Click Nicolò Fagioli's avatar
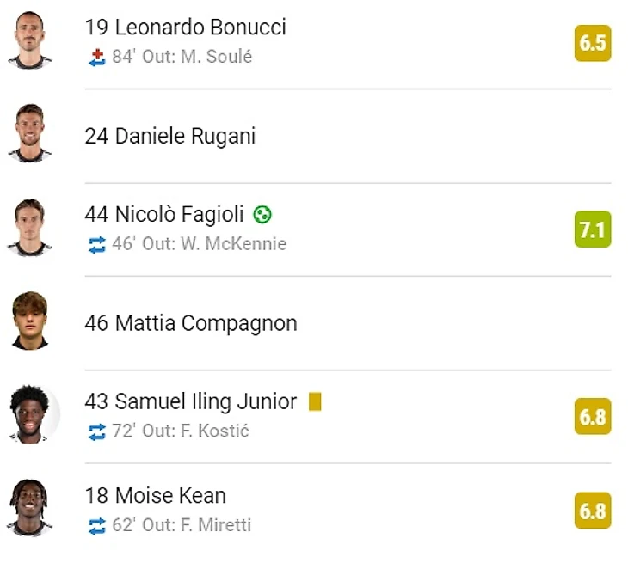628x569 pixels. click(30, 229)
